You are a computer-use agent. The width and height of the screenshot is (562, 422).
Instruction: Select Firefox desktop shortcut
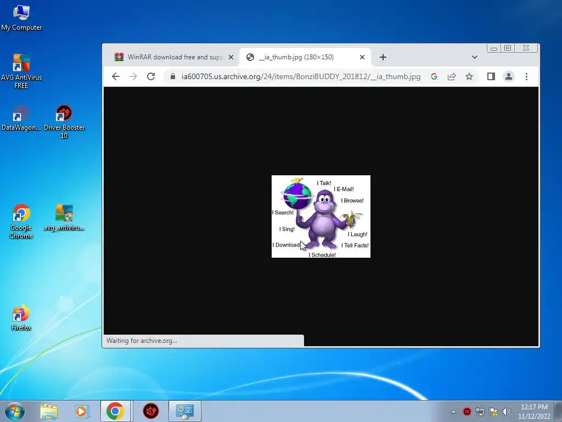(21, 318)
